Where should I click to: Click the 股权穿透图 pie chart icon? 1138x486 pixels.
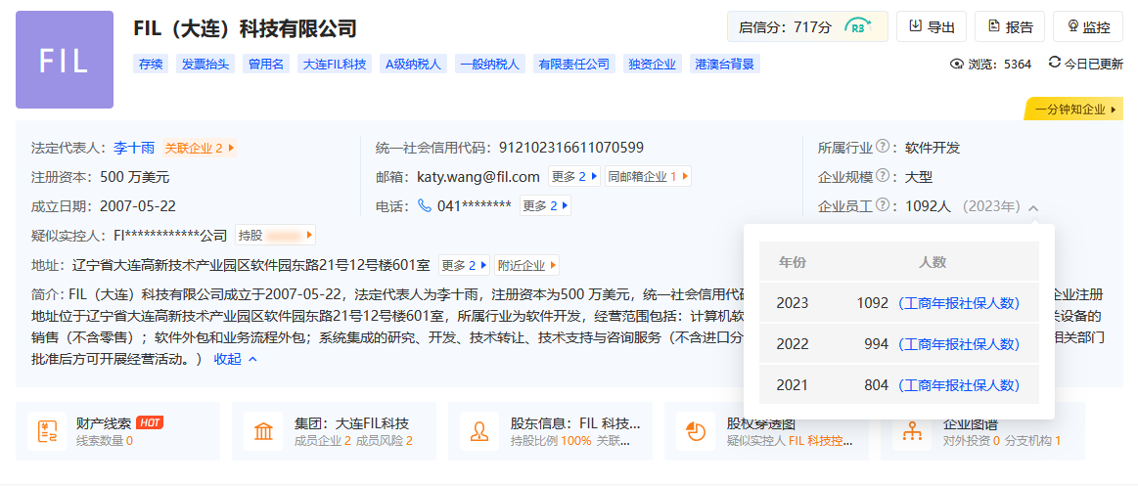coord(696,431)
